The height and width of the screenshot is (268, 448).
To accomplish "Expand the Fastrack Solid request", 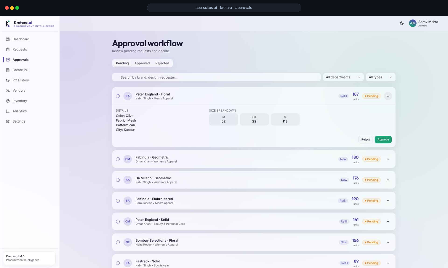I will point(388,263).
